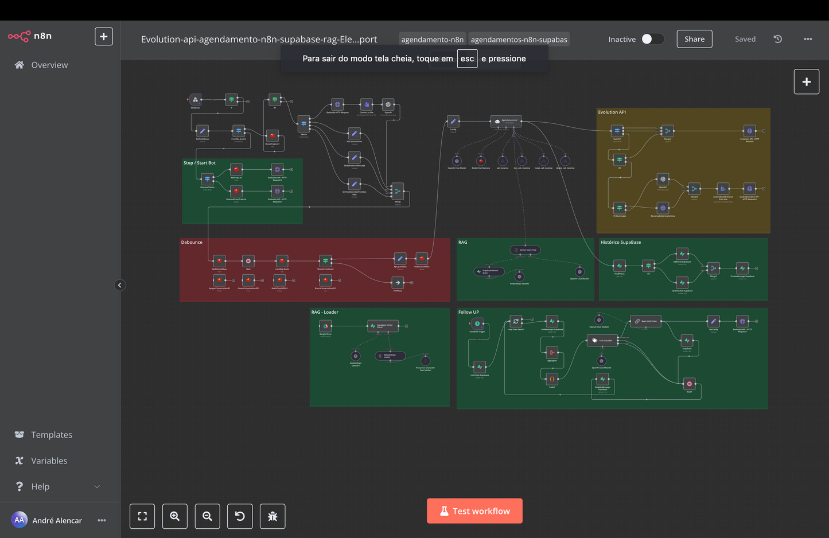Image resolution: width=829 pixels, height=538 pixels.
Task: Open the workflow history clock icon
Action: click(x=777, y=39)
